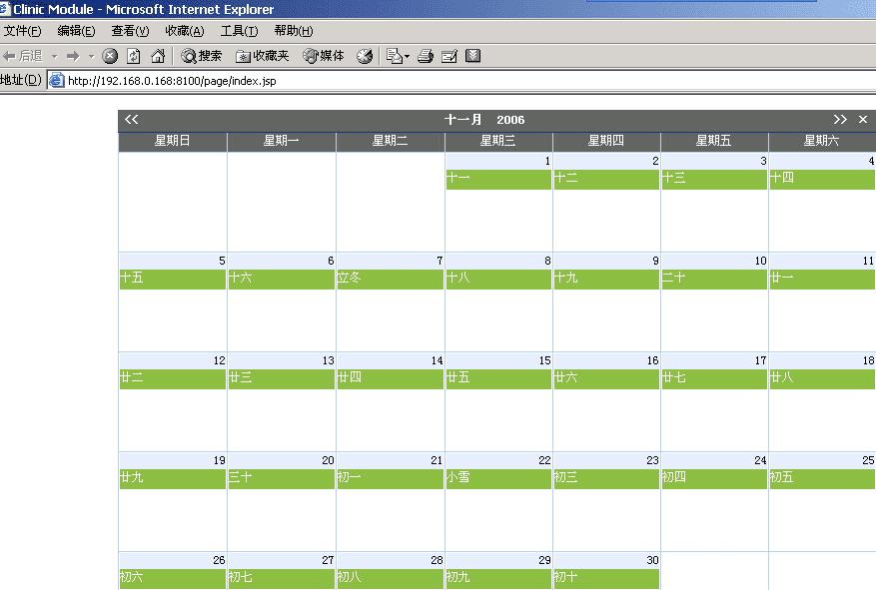Image resolution: width=876 pixels, height=590 pixels.
Task: Go to next month with >> arrow
Action: 840,120
